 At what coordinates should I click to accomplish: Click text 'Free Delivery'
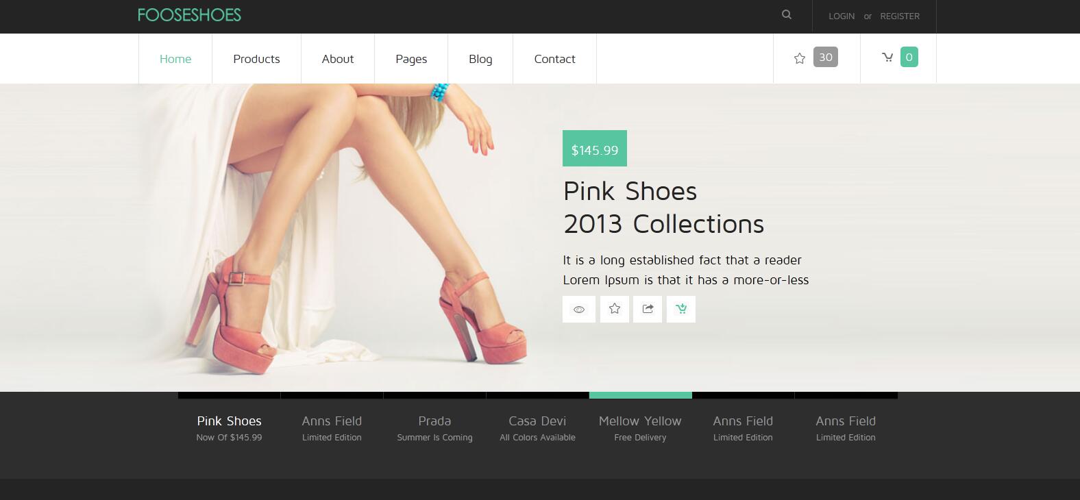click(x=640, y=438)
